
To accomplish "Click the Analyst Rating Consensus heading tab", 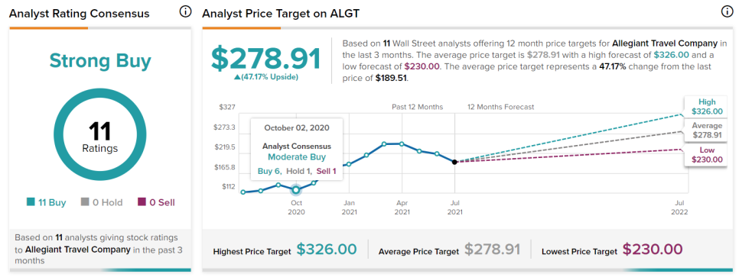I will (x=80, y=14).
